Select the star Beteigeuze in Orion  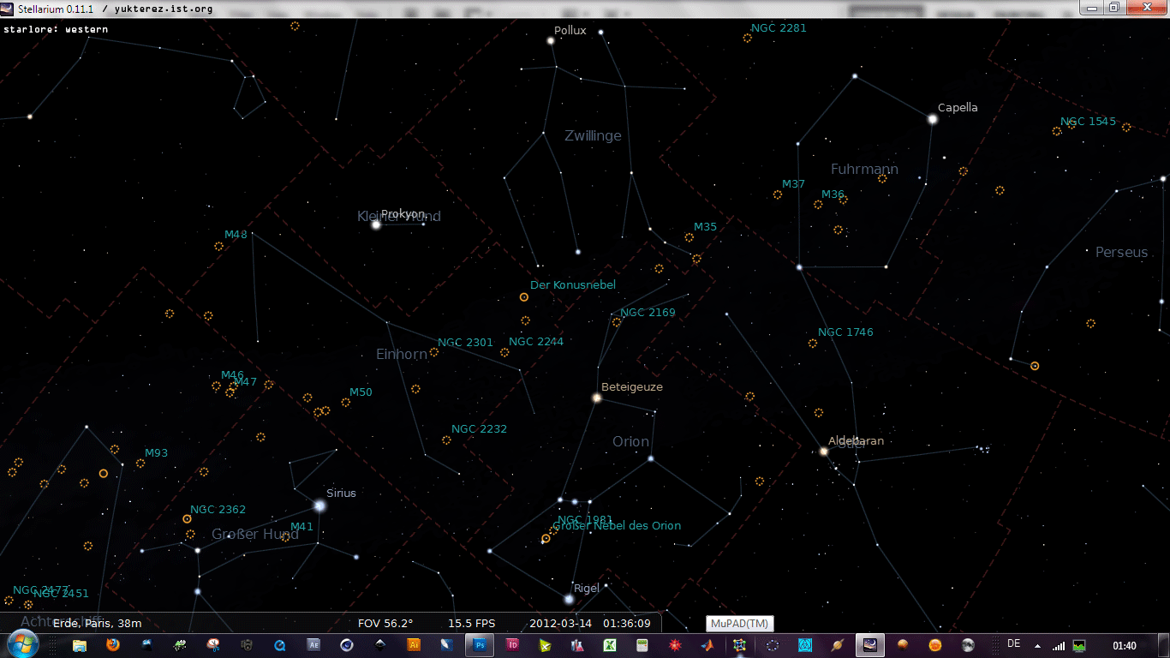[597, 398]
